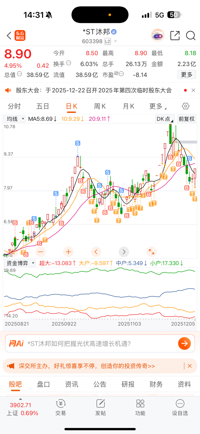The image size is (200, 434).
Task: Open the 股东大会 announcement text
Action: pyautogui.click(x=94, y=90)
